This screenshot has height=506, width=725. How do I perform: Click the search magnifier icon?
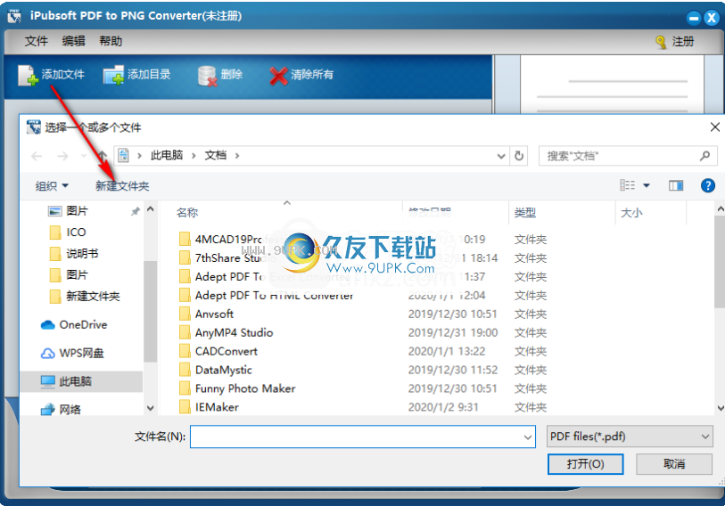pyautogui.click(x=704, y=156)
